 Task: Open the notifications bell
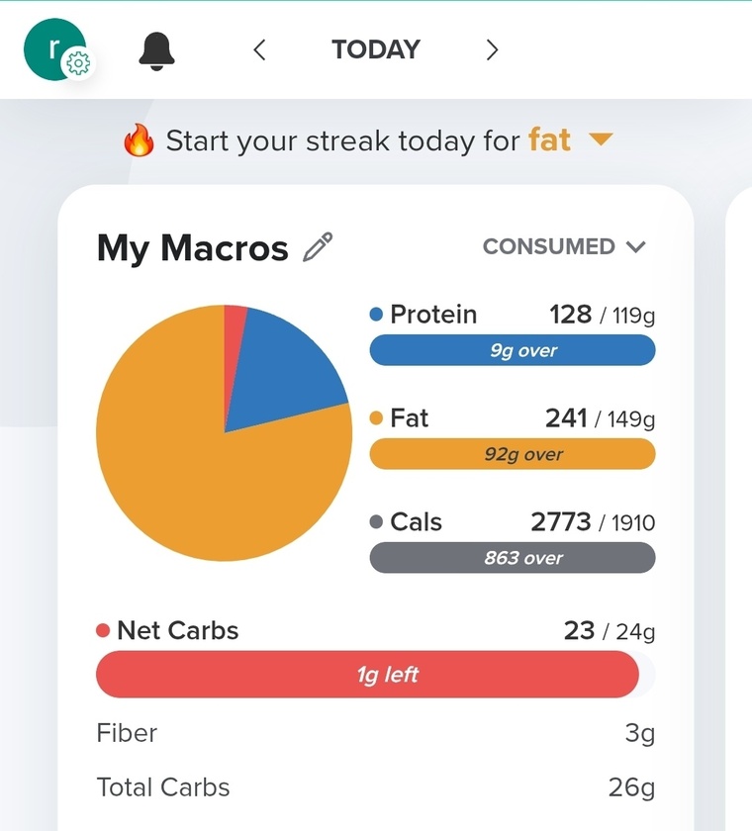coord(156,50)
